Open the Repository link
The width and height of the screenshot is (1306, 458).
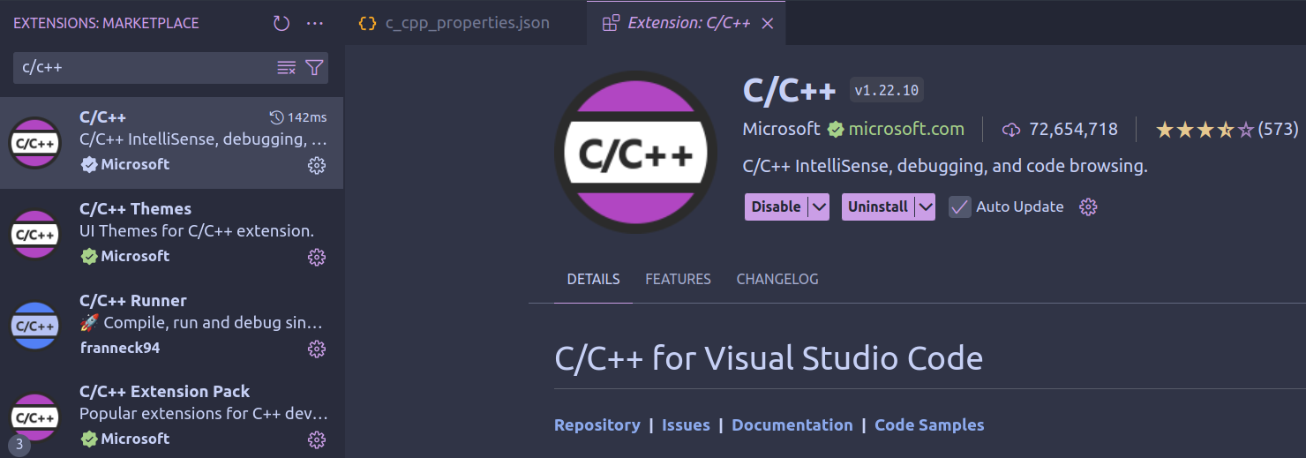click(x=597, y=425)
